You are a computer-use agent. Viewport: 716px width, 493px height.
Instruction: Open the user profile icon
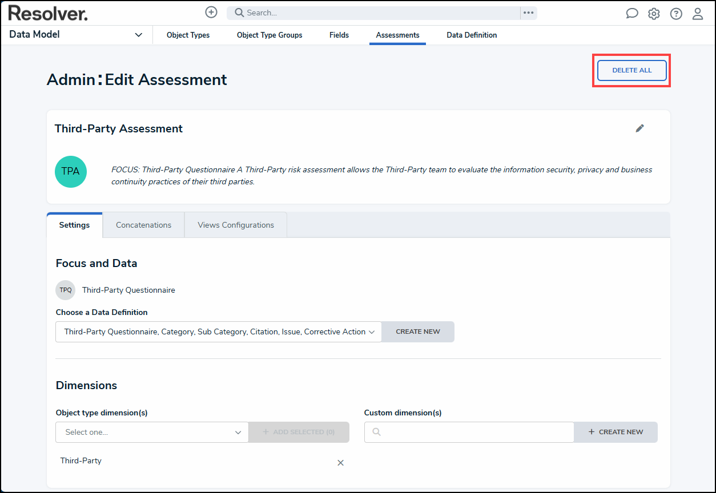click(698, 14)
